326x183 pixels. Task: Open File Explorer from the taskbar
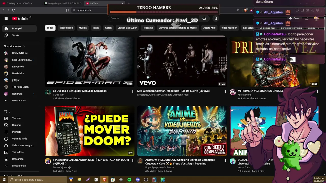pyautogui.click(x=79, y=180)
